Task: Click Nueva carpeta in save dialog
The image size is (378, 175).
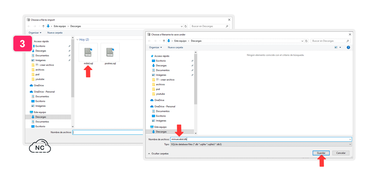Action: 175,47
